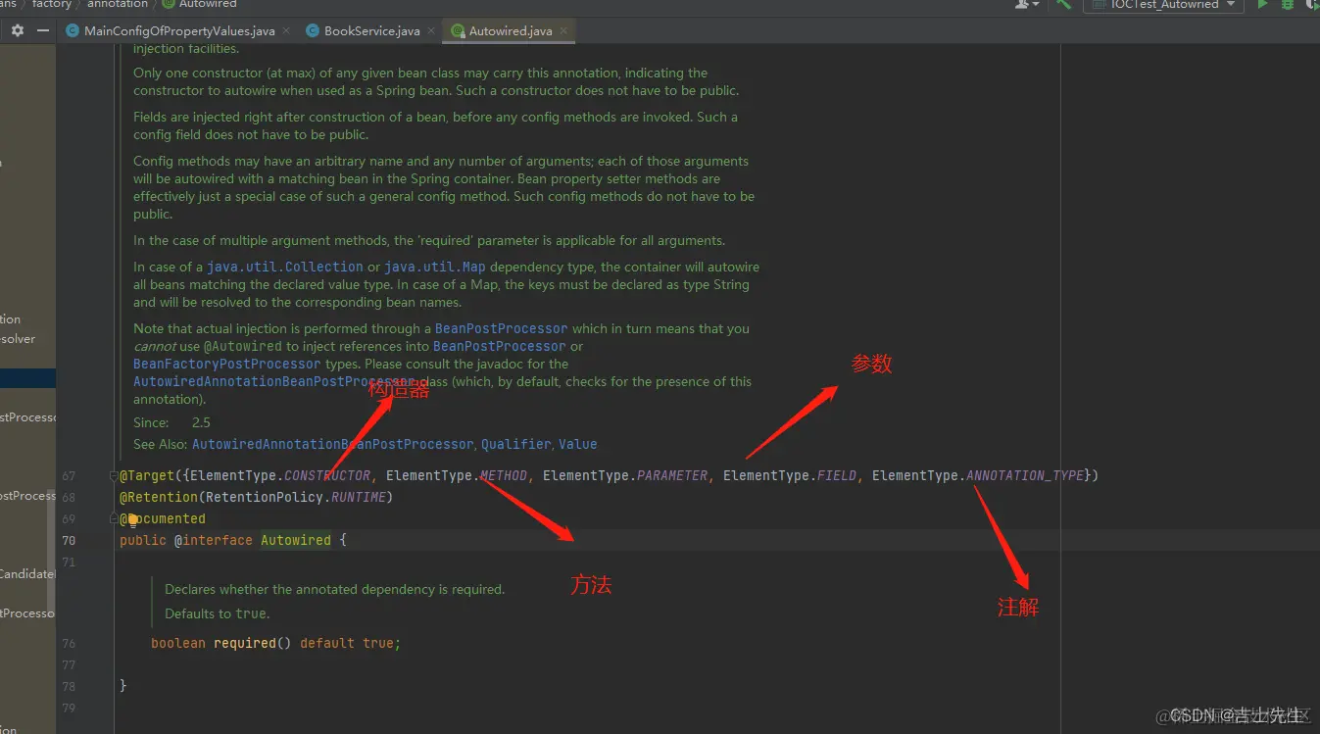1320x734 pixels.
Task: Start debugging with the bug icon
Action: [x=1288, y=4]
